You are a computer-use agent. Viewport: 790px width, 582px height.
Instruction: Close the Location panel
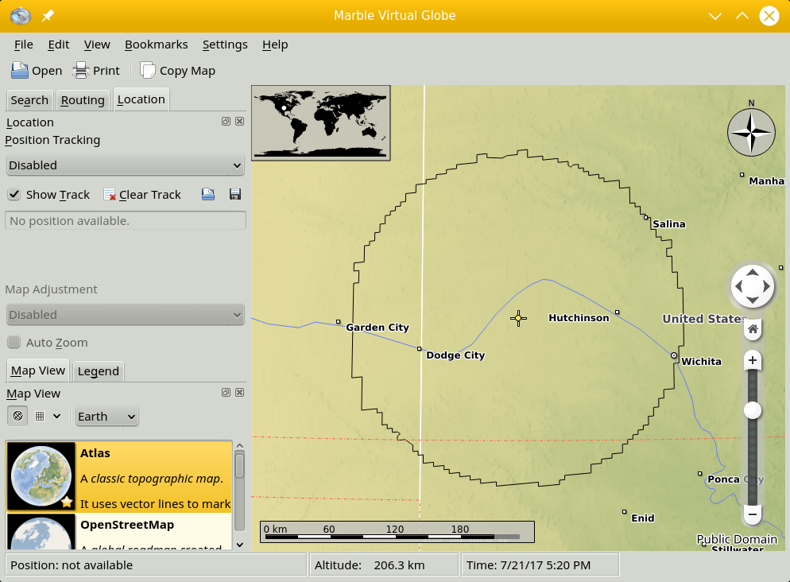(x=240, y=122)
